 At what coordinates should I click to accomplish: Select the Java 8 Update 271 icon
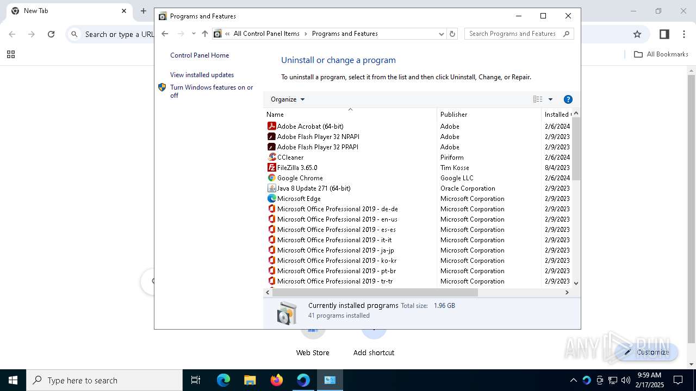tap(272, 188)
